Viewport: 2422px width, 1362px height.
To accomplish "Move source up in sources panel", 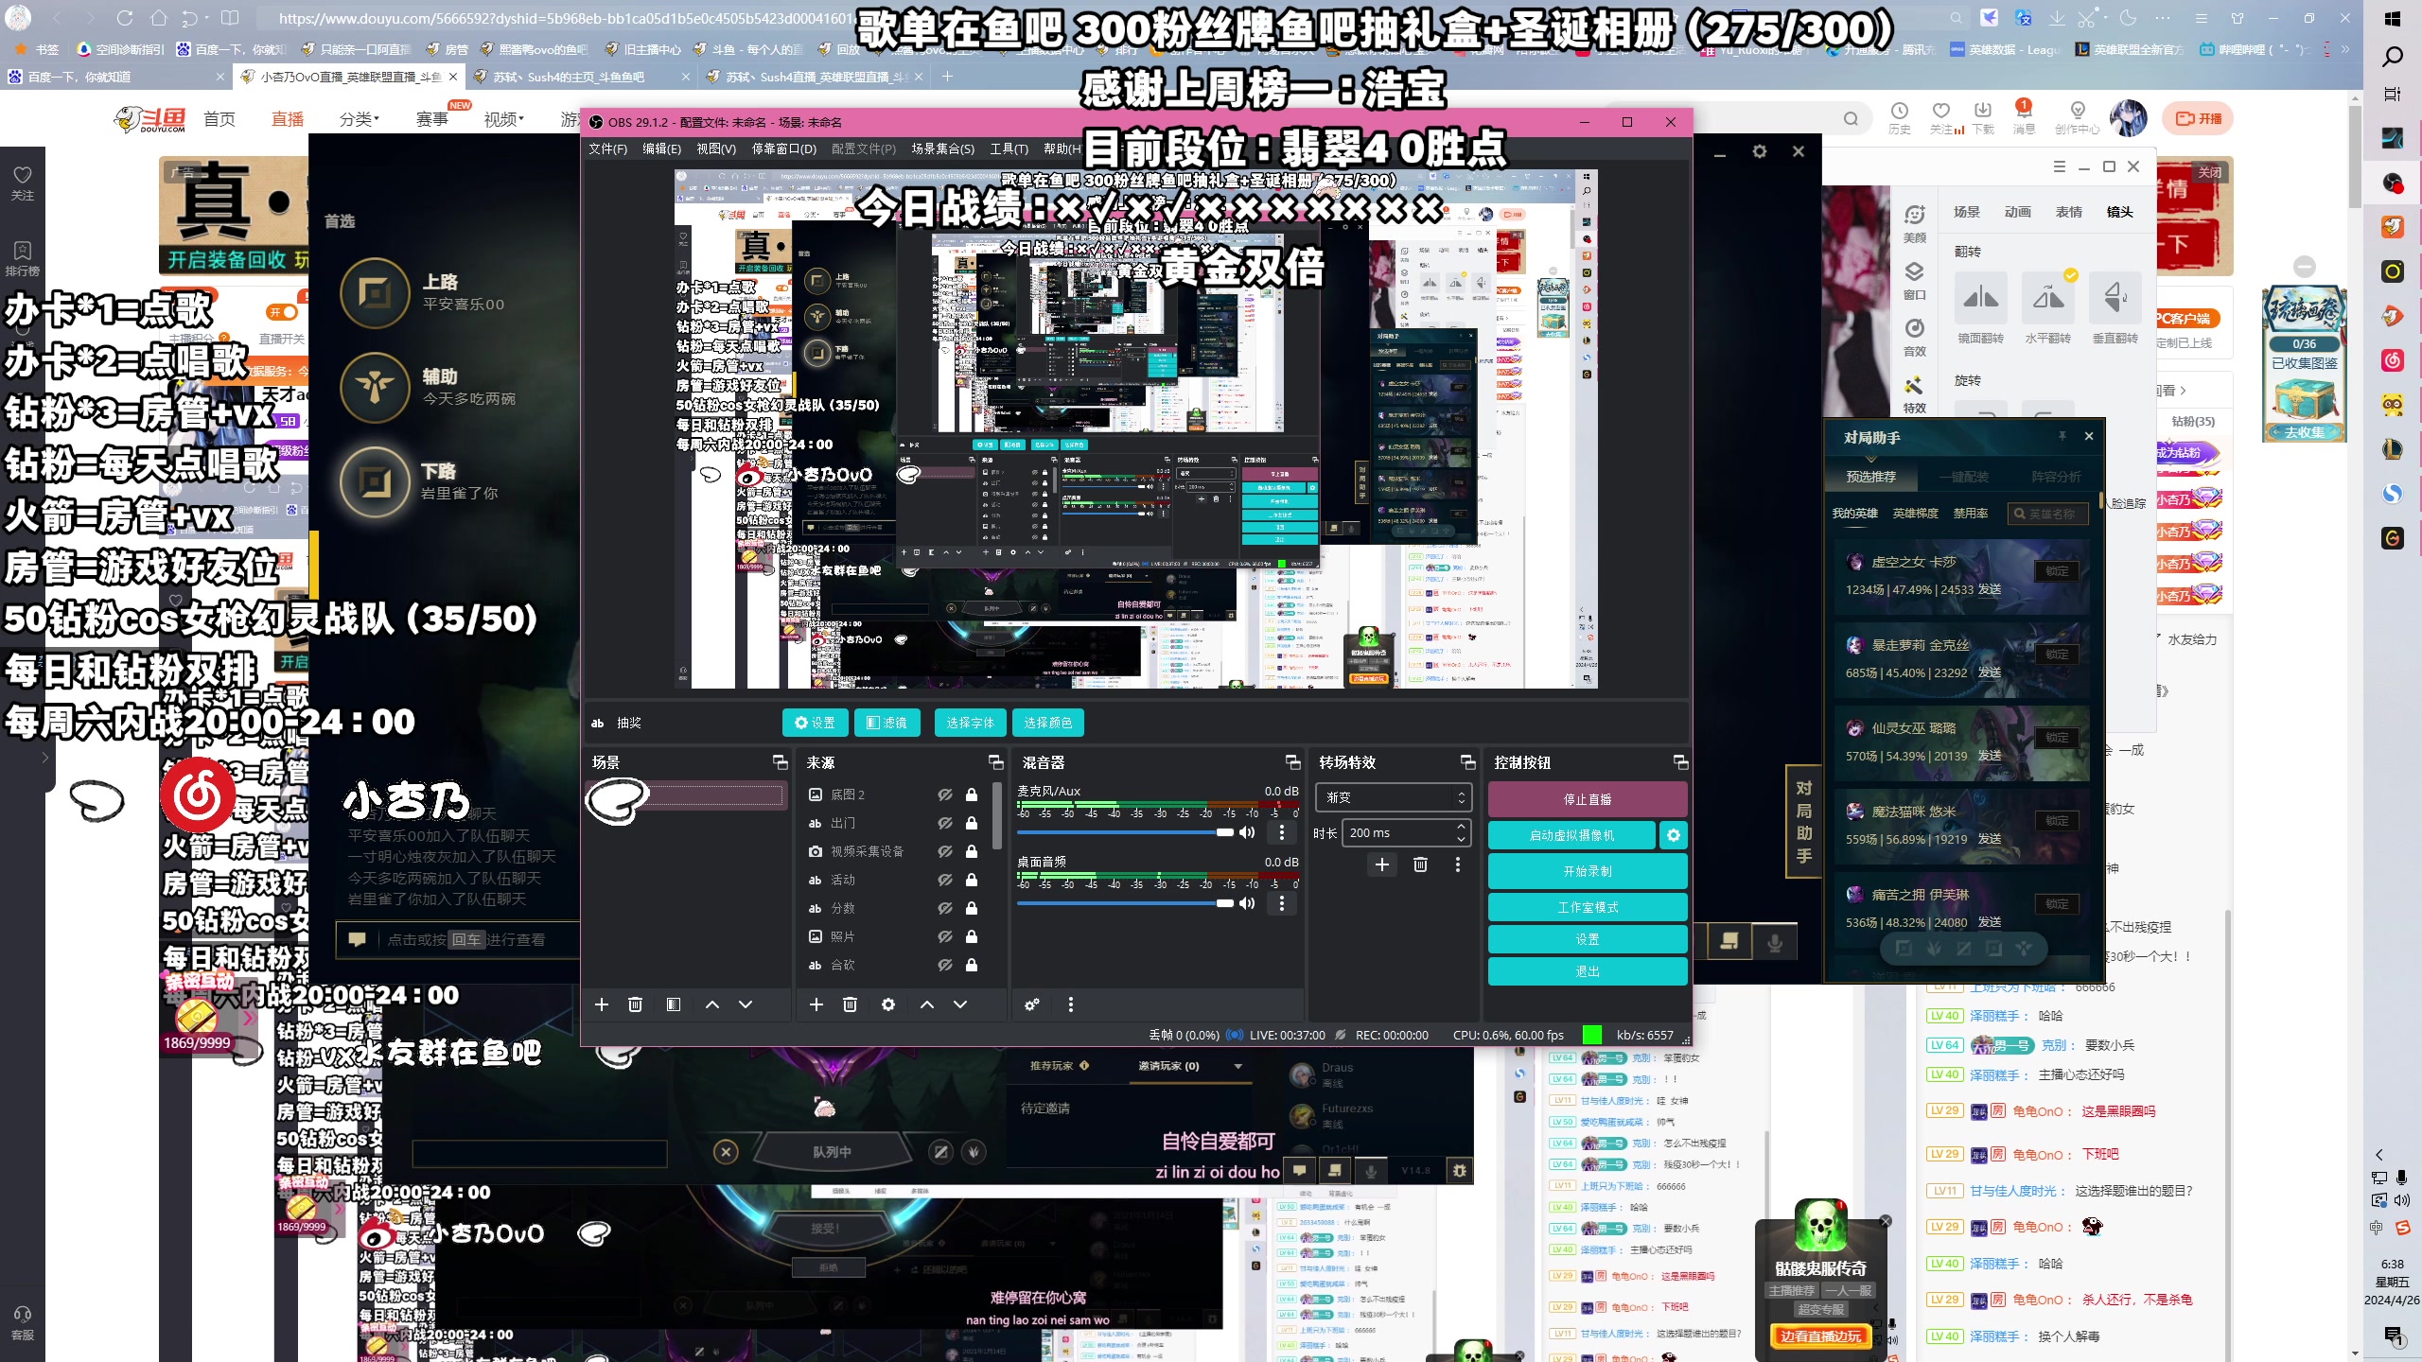I will coord(927,1004).
